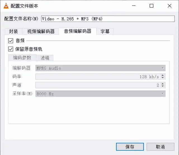Toggle the 音频 checkbox

pyautogui.click(x=11, y=41)
